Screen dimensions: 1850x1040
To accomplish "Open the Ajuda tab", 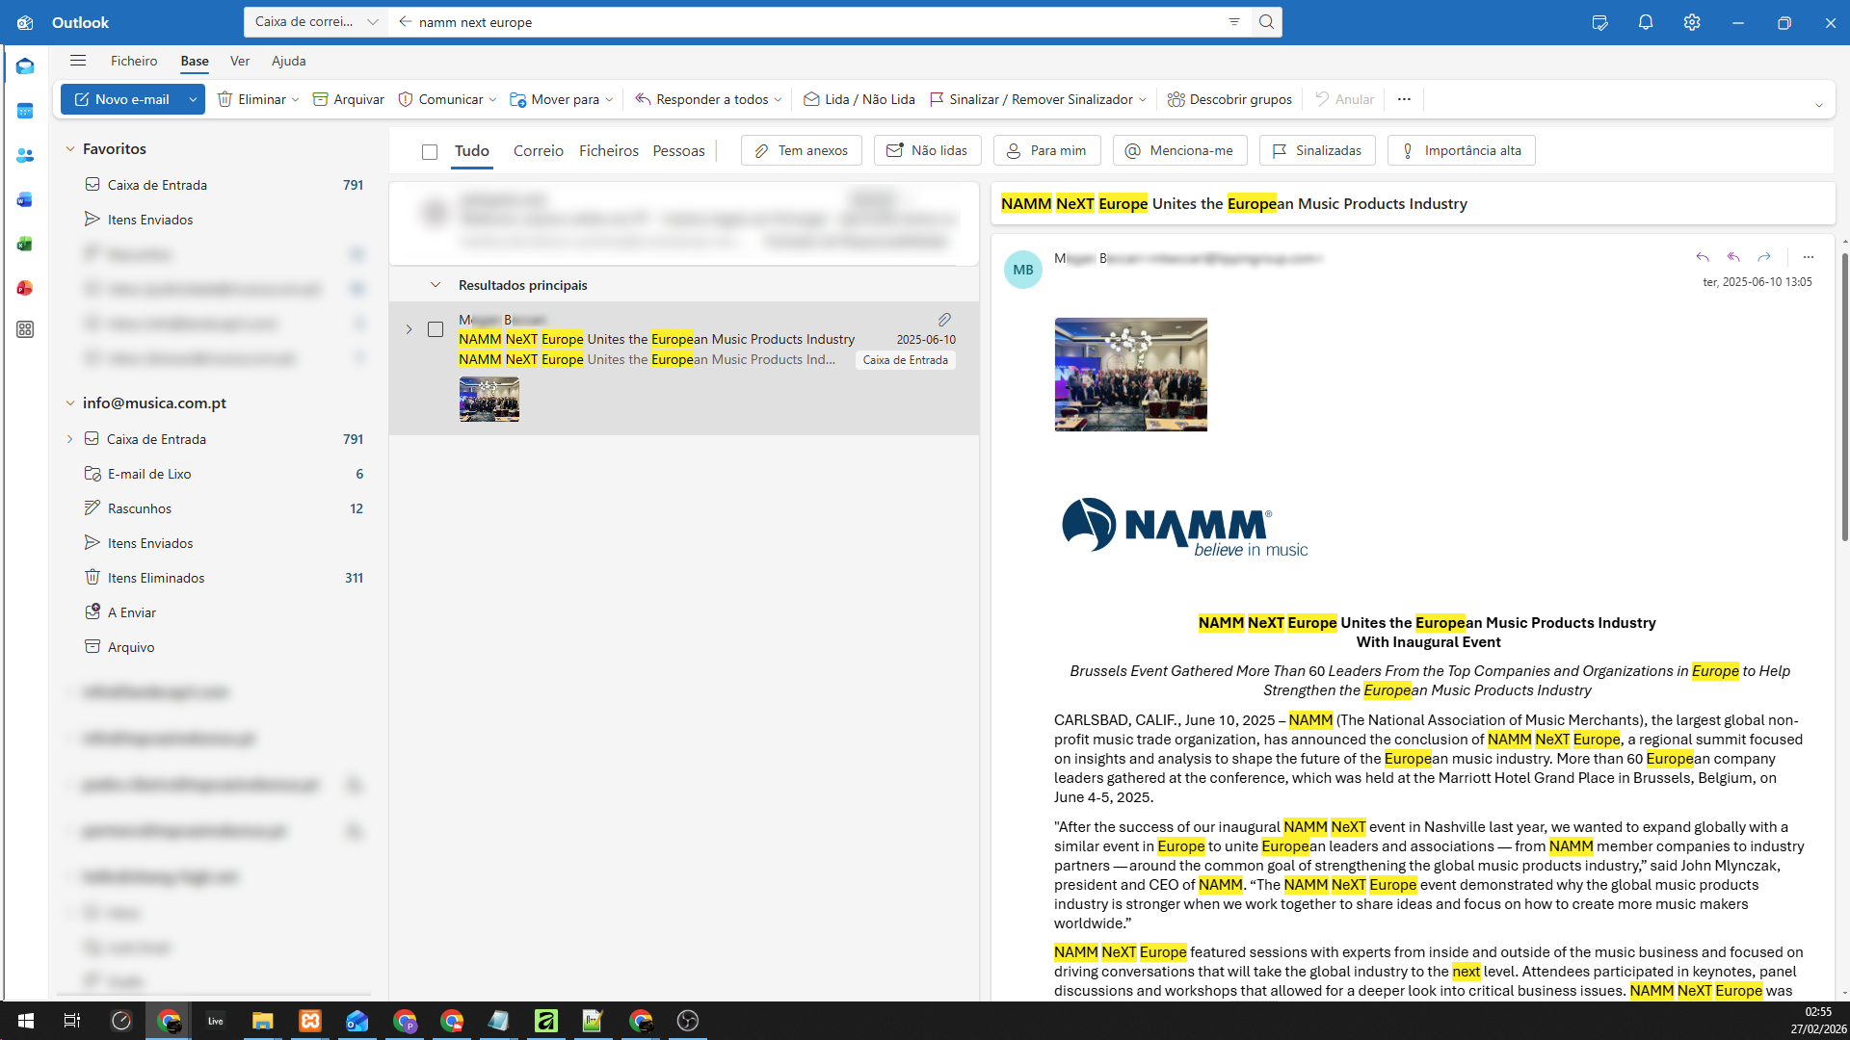I will tap(288, 61).
